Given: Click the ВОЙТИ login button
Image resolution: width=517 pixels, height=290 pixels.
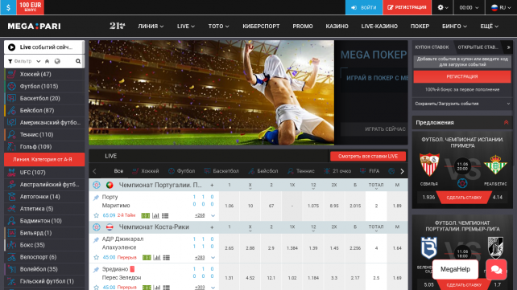Looking at the screenshot, I should click(x=364, y=7).
